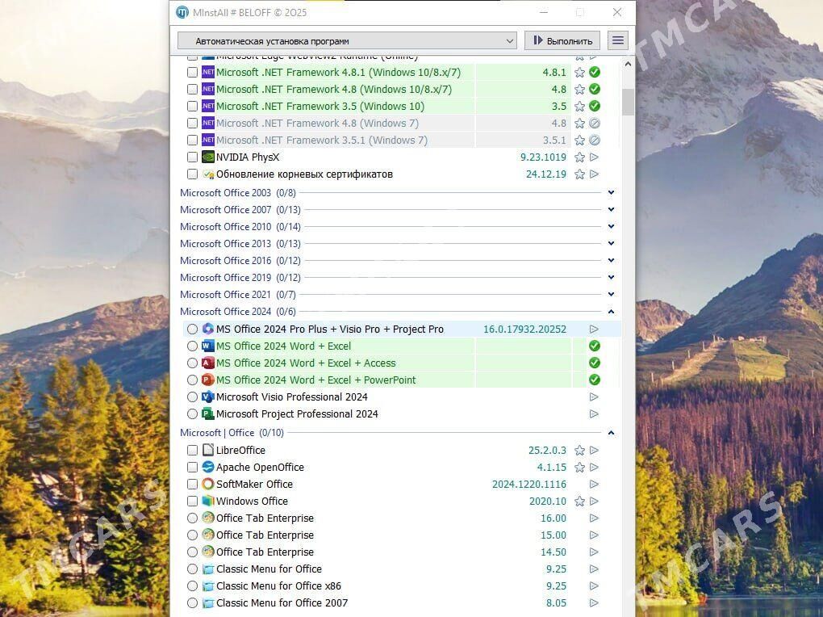Click the MInstAll app icon in title bar
Image resolution: width=823 pixels, height=617 pixels.
(182, 12)
